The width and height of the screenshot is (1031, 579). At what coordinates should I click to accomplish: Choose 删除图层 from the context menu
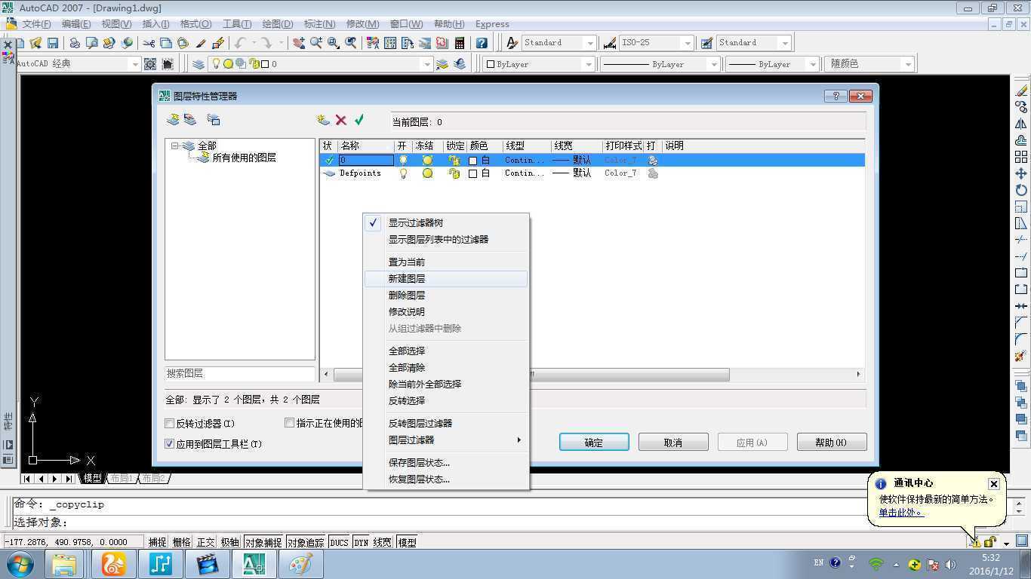point(446,296)
